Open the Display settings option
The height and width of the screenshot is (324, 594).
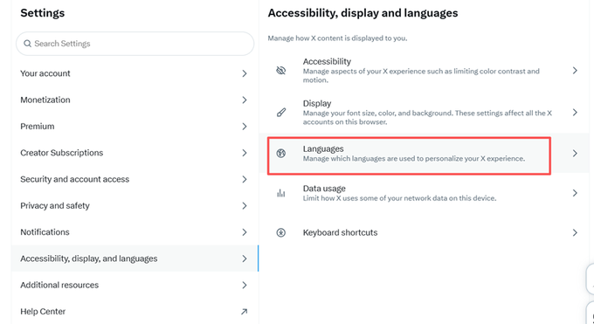tap(424, 113)
